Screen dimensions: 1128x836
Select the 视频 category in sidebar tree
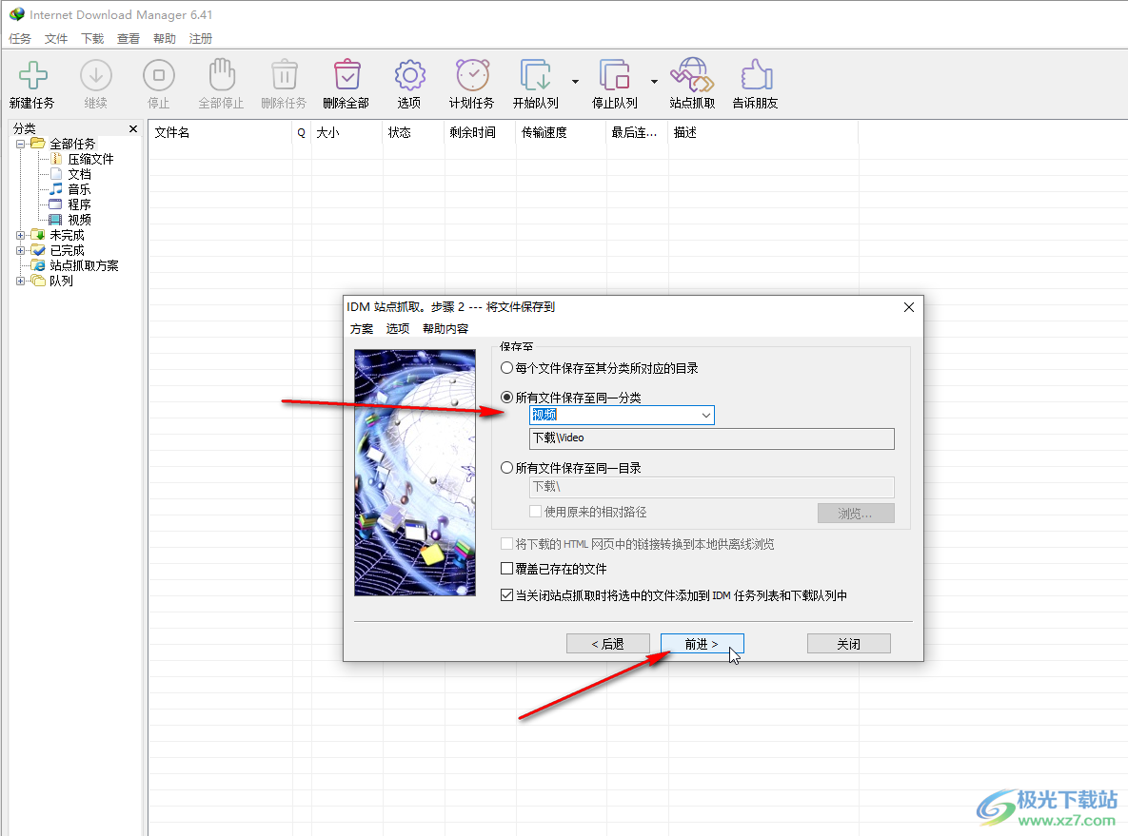[79, 220]
